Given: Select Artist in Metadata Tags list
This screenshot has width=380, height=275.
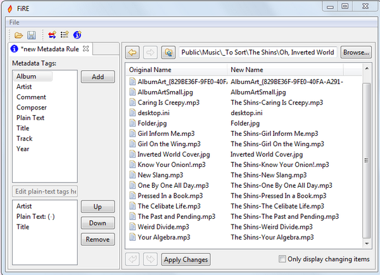Looking at the screenshot, I should pos(24,87).
